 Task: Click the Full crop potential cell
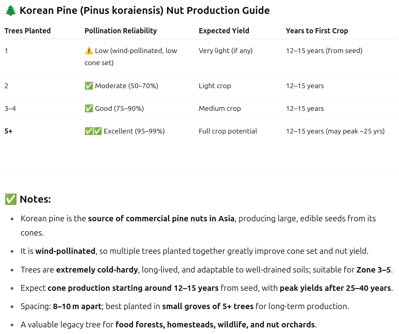click(228, 131)
